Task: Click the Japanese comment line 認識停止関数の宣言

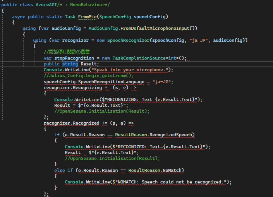Action: point(67,52)
